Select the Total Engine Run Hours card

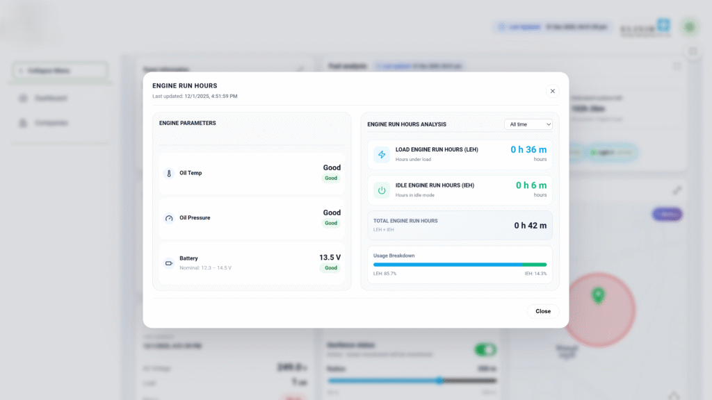(x=460, y=225)
